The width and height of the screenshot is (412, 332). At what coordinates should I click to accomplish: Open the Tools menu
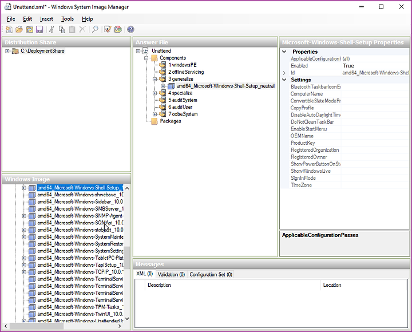pos(68,19)
